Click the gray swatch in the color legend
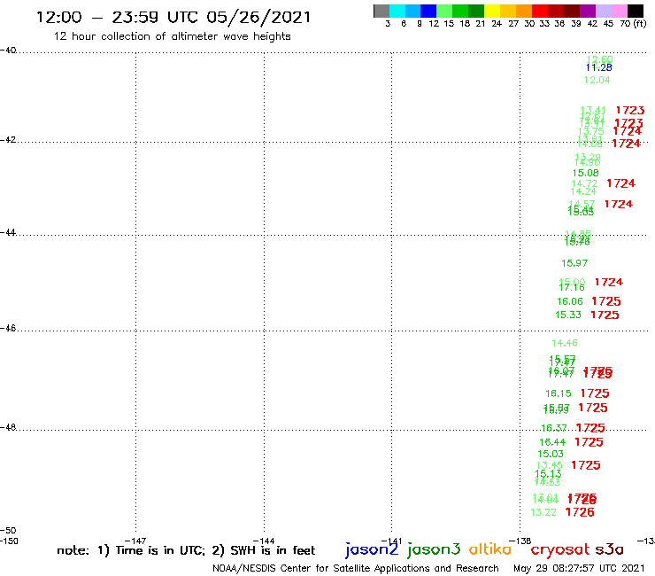The image size is (655, 576). coord(381,11)
